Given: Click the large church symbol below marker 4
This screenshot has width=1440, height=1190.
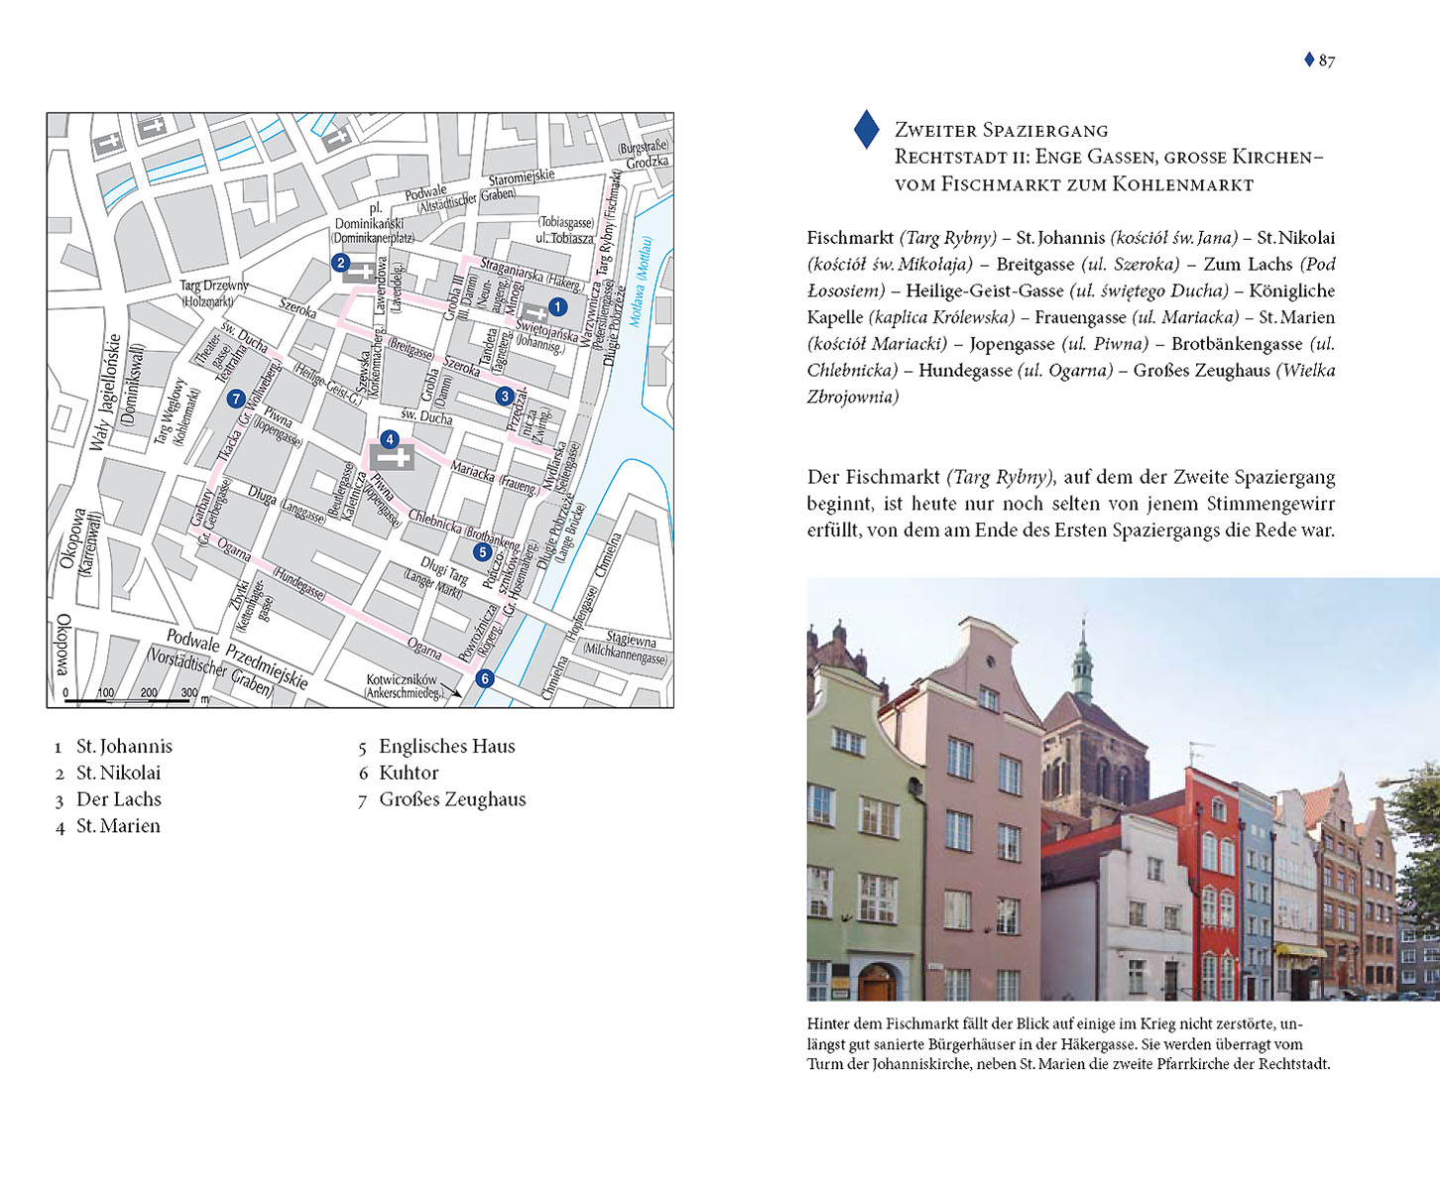Looking at the screenshot, I should [392, 457].
